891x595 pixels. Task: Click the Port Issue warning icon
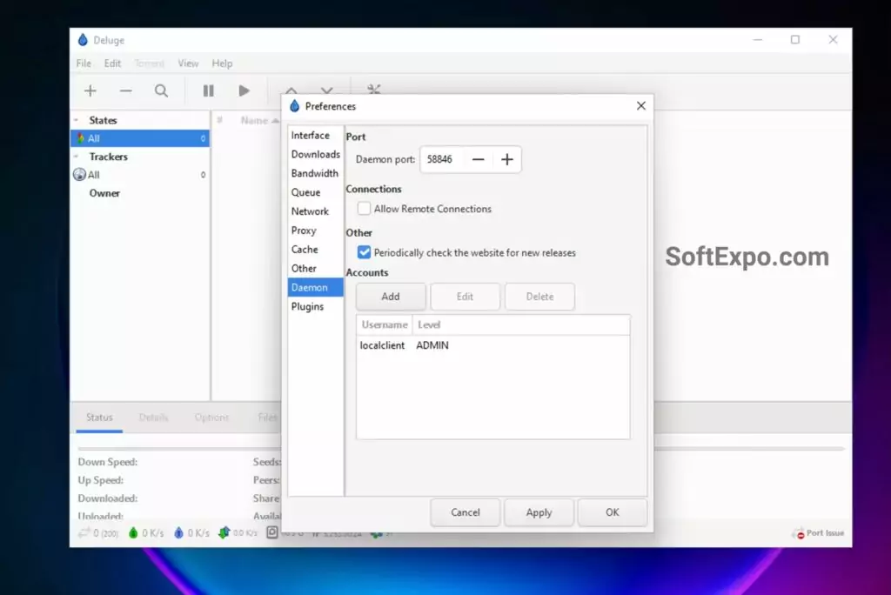pos(799,533)
